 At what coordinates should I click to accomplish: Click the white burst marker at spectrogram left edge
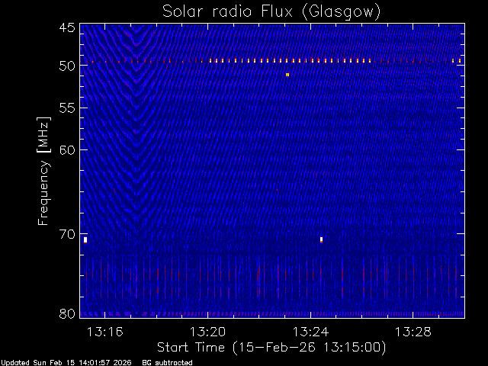pos(85,240)
